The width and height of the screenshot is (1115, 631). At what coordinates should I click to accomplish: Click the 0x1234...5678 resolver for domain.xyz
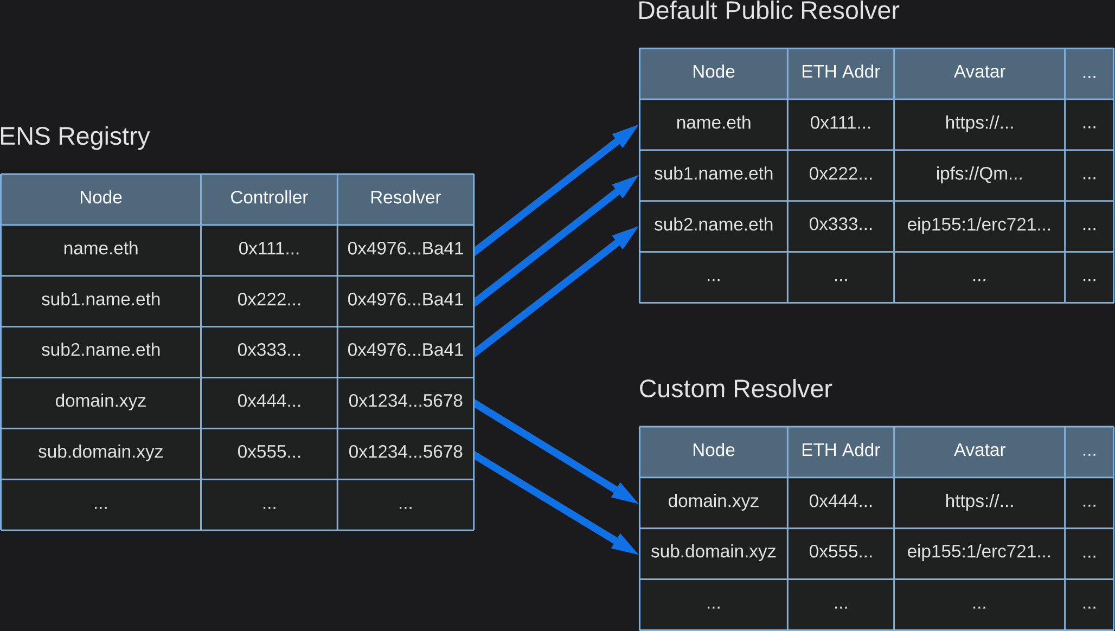tap(405, 401)
